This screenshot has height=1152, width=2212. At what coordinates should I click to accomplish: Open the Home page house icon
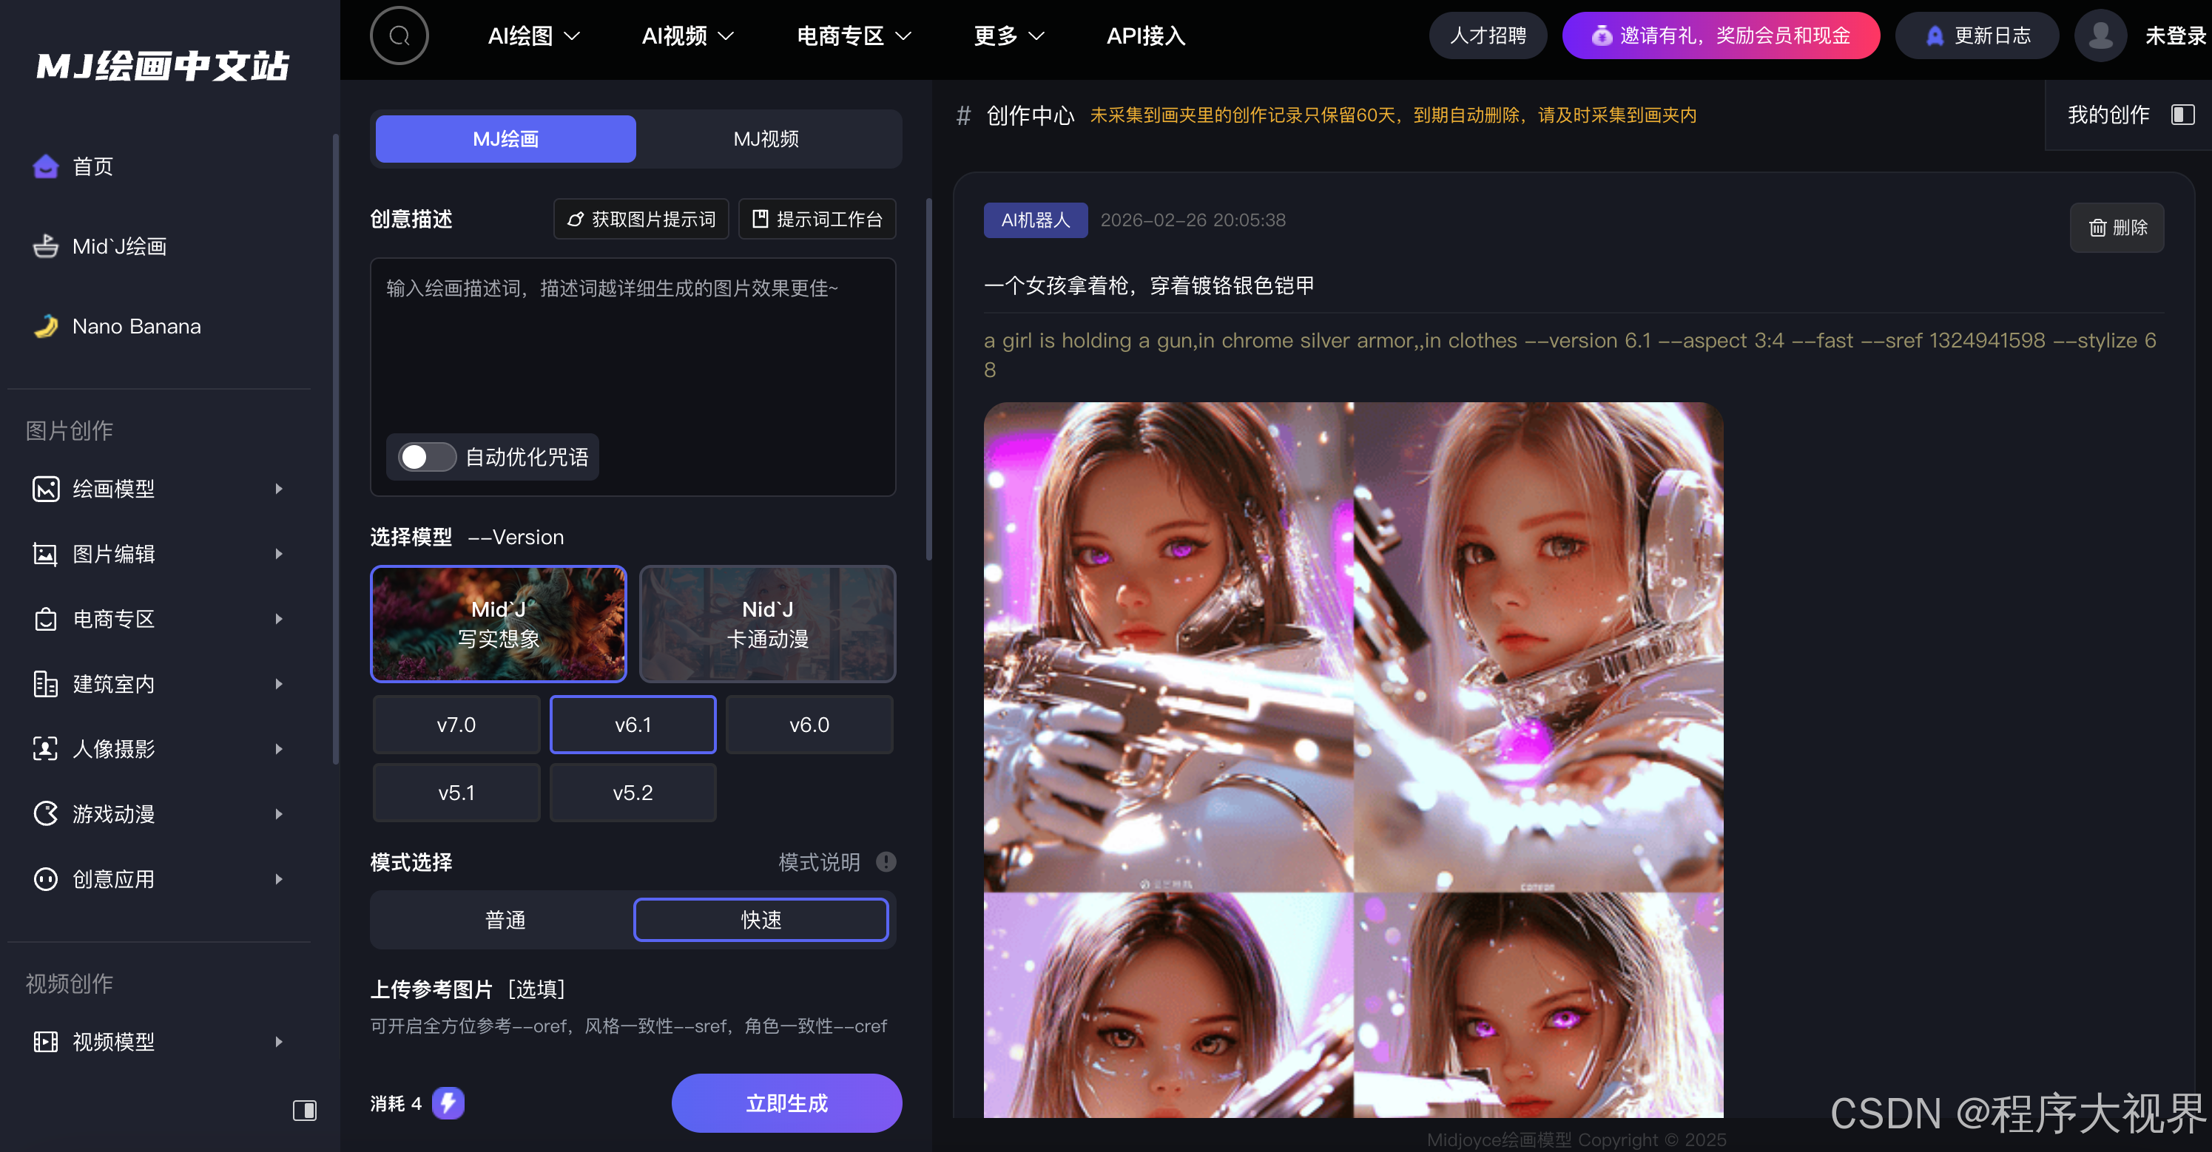[x=46, y=166]
